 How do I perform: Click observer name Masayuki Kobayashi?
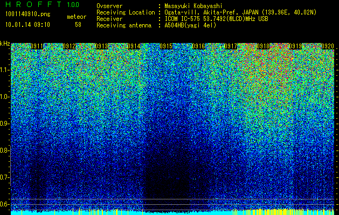(193, 6)
